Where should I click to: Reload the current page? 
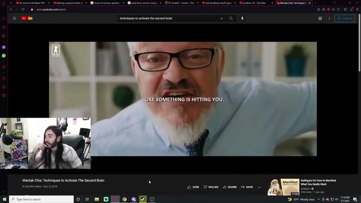click(x=23, y=9)
